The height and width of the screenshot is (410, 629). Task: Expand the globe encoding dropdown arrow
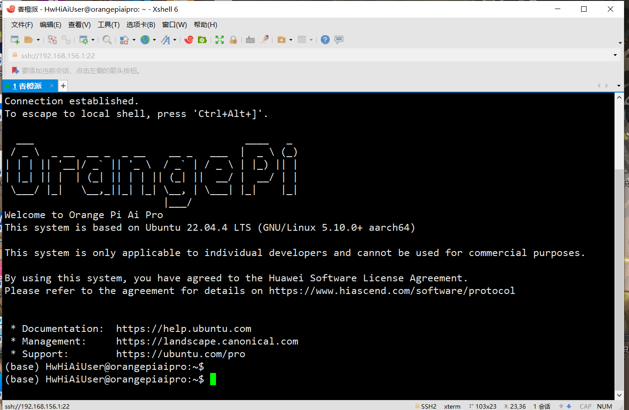point(155,40)
